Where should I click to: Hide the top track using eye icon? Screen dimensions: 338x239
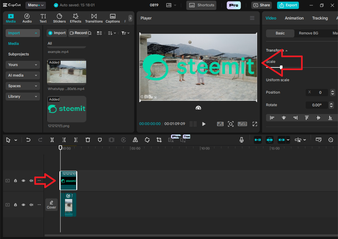[x=23, y=181]
